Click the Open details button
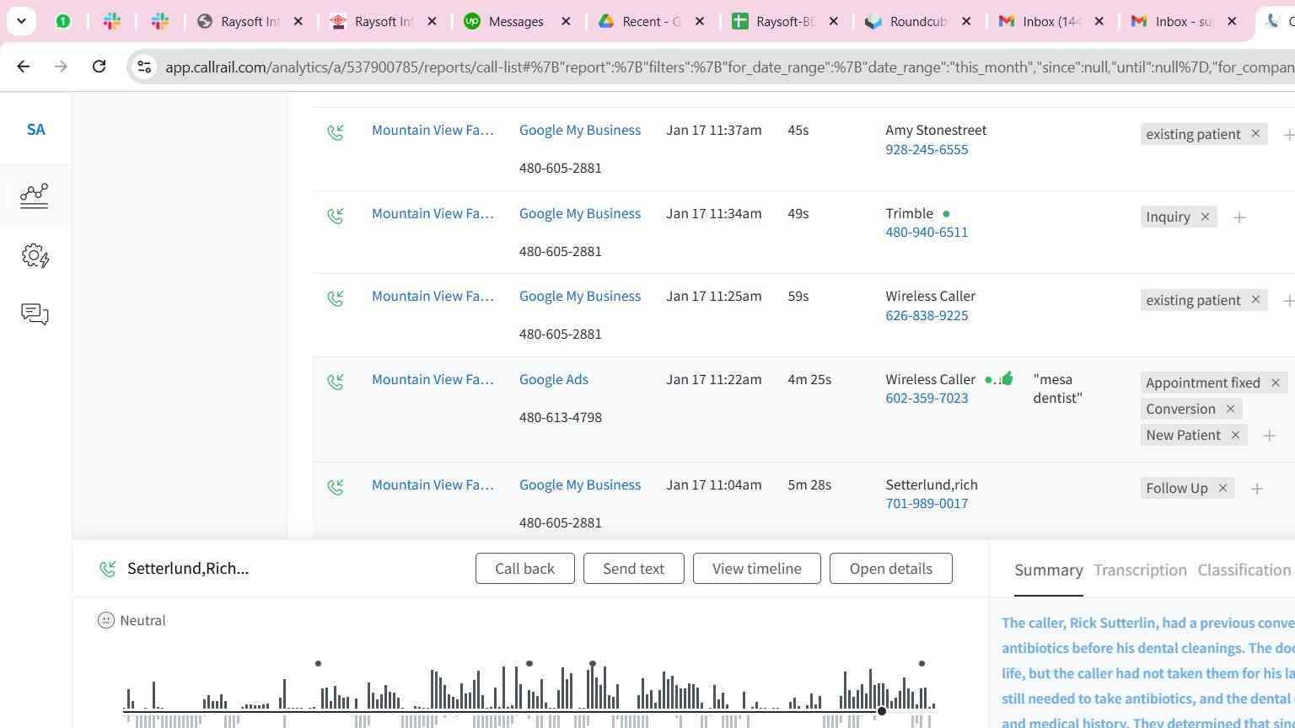The width and height of the screenshot is (1295, 728). point(890,569)
